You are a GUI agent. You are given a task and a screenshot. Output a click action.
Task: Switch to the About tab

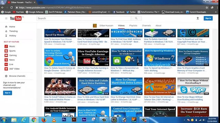158,26
